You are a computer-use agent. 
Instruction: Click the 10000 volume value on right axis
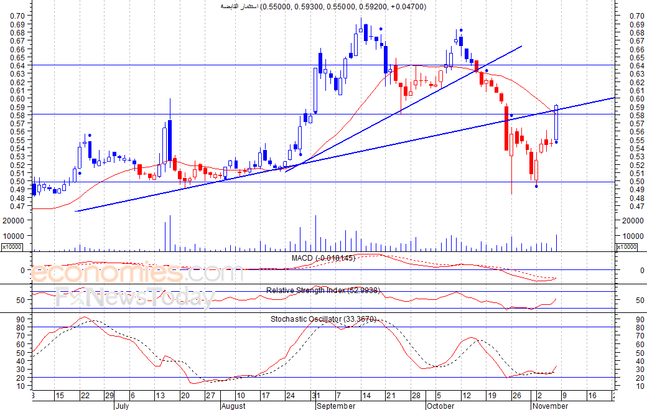[633, 236]
